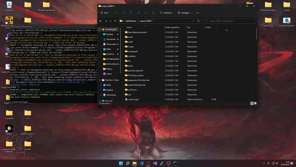This screenshot has width=296, height=167.
Task: Open the Discord Cloner V1 desktop folder
Action: 28,130
